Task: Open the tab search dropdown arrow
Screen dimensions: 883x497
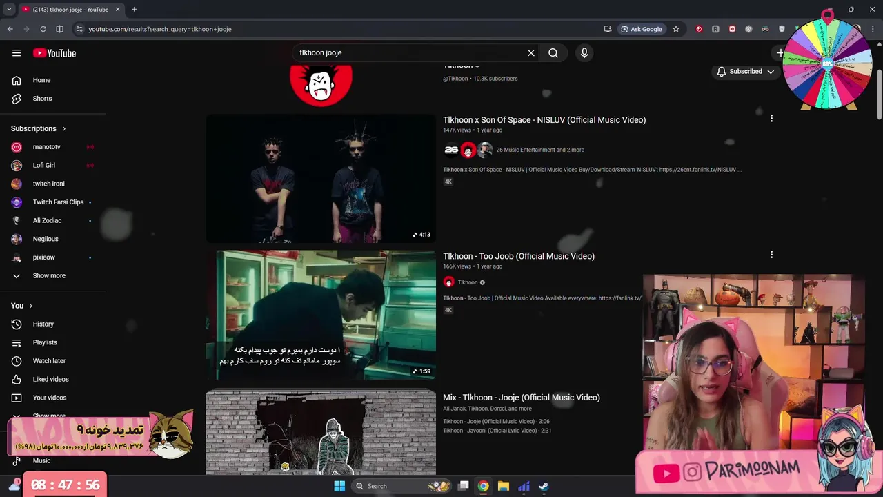Action: (9, 10)
